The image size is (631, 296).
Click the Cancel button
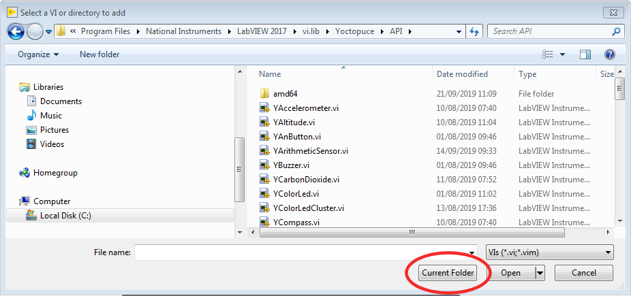click(583, 273)
